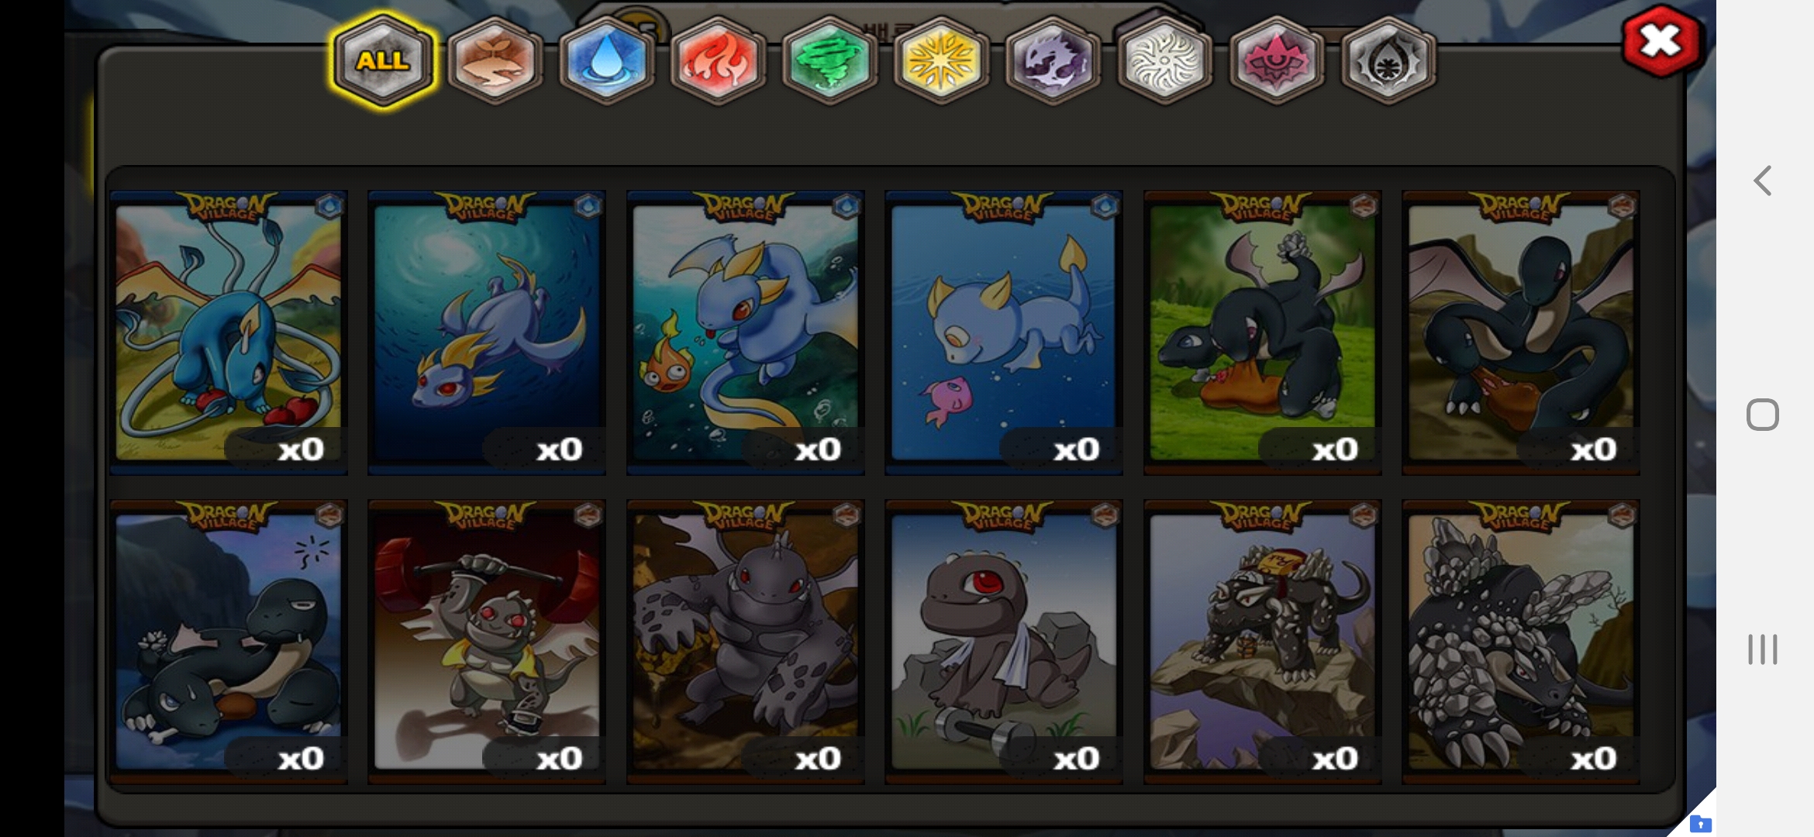Filter cards by gray flame element

1388,60
